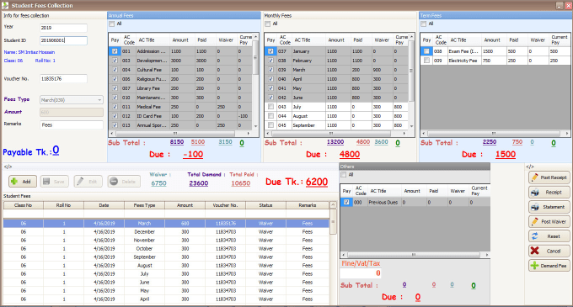Click the Student Fees Collection window icon
The height and width of the screenshot is (307, 573).
(5, 5)
